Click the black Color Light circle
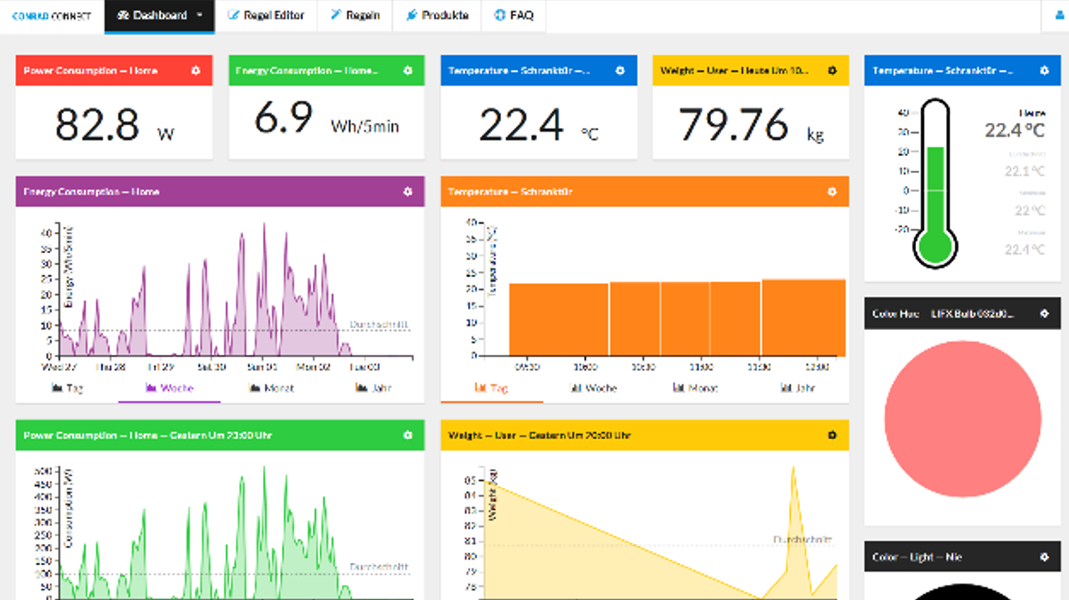 coord(962,592)
